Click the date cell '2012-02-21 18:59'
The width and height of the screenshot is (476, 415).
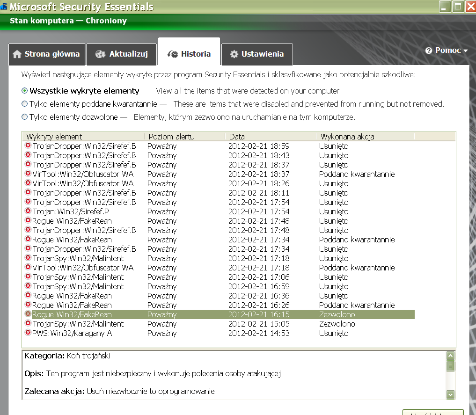click(259, 146)
